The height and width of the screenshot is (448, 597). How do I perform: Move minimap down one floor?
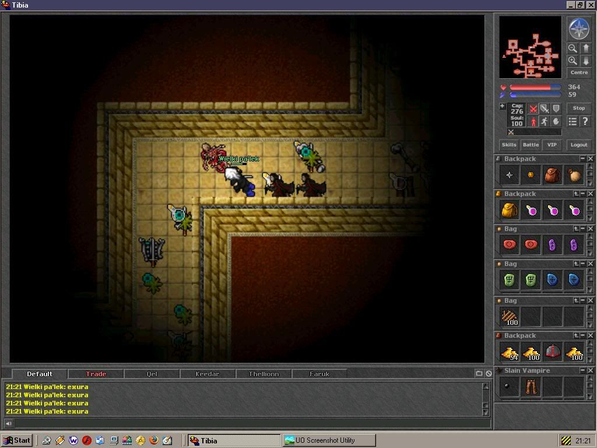coord(585,61)
